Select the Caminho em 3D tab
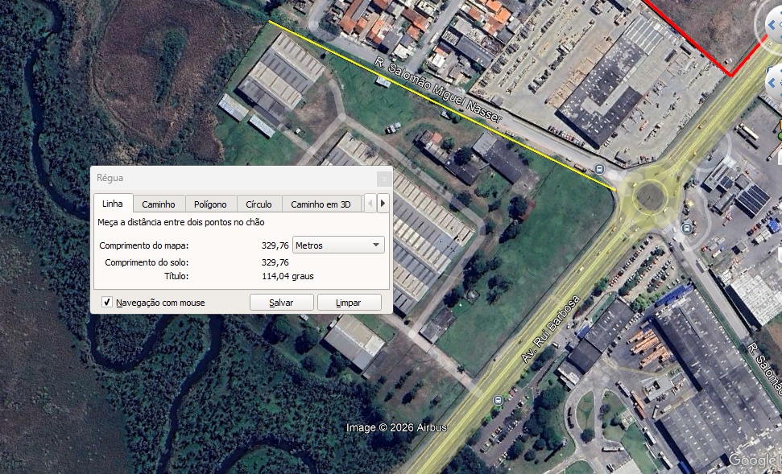The image size is (782, 474). pos(321,204)
